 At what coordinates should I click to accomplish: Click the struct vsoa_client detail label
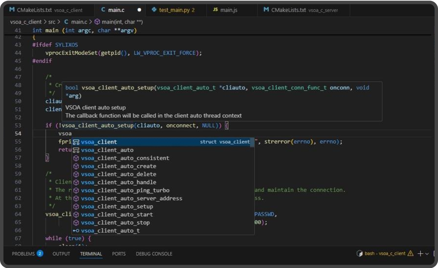click(225, 142)
